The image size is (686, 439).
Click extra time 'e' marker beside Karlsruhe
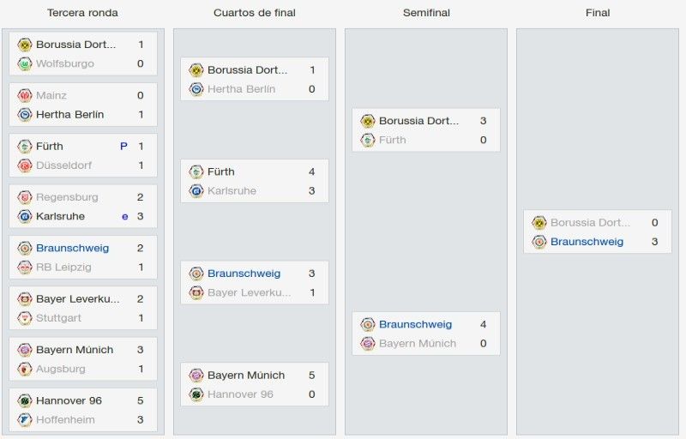(124, 216)
